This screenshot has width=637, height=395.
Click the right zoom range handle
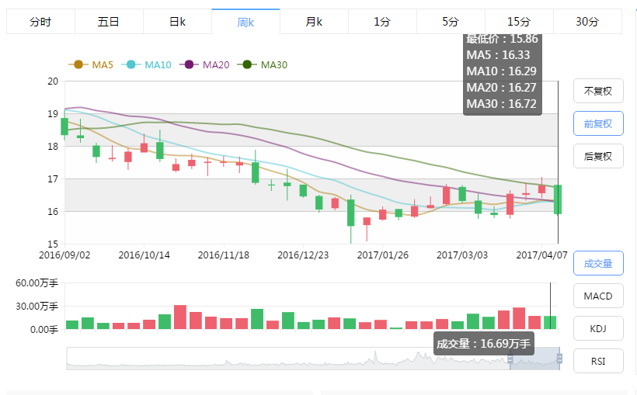pos(559,359)
